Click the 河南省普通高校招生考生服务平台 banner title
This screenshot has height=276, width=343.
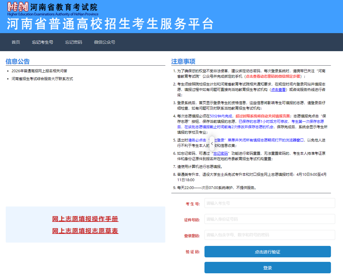110,24
